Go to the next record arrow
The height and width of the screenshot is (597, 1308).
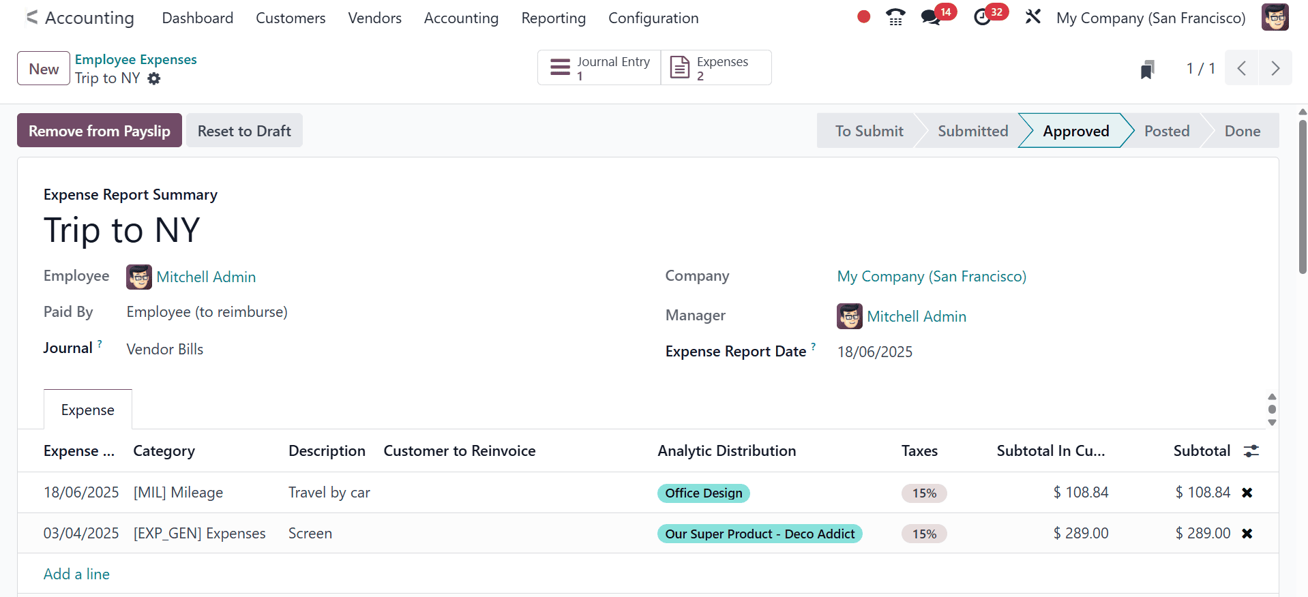(1275, 68)
